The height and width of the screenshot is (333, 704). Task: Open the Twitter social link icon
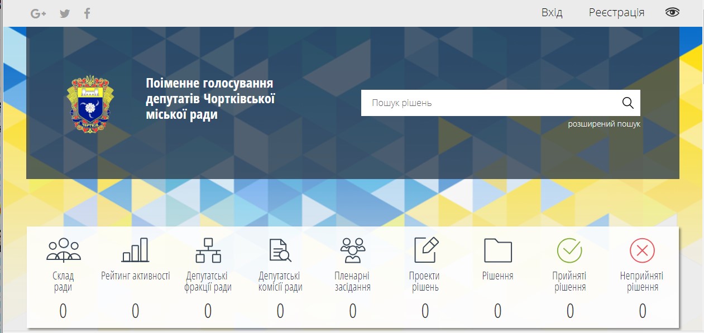tap(65, 13)
